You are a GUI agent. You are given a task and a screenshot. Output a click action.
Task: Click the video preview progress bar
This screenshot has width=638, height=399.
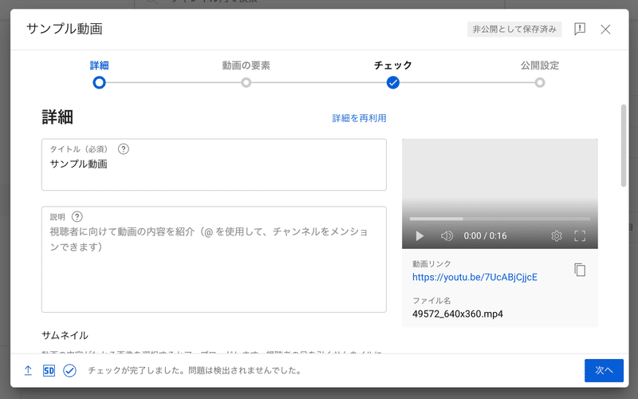[500, 219]
